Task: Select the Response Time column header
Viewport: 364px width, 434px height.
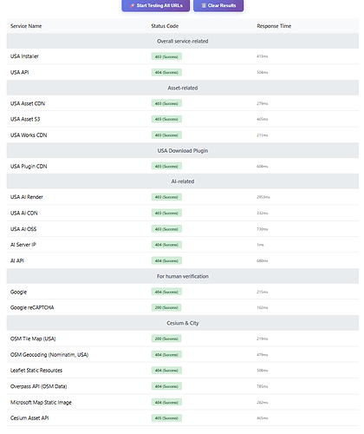Action: (x=274, y=26)
